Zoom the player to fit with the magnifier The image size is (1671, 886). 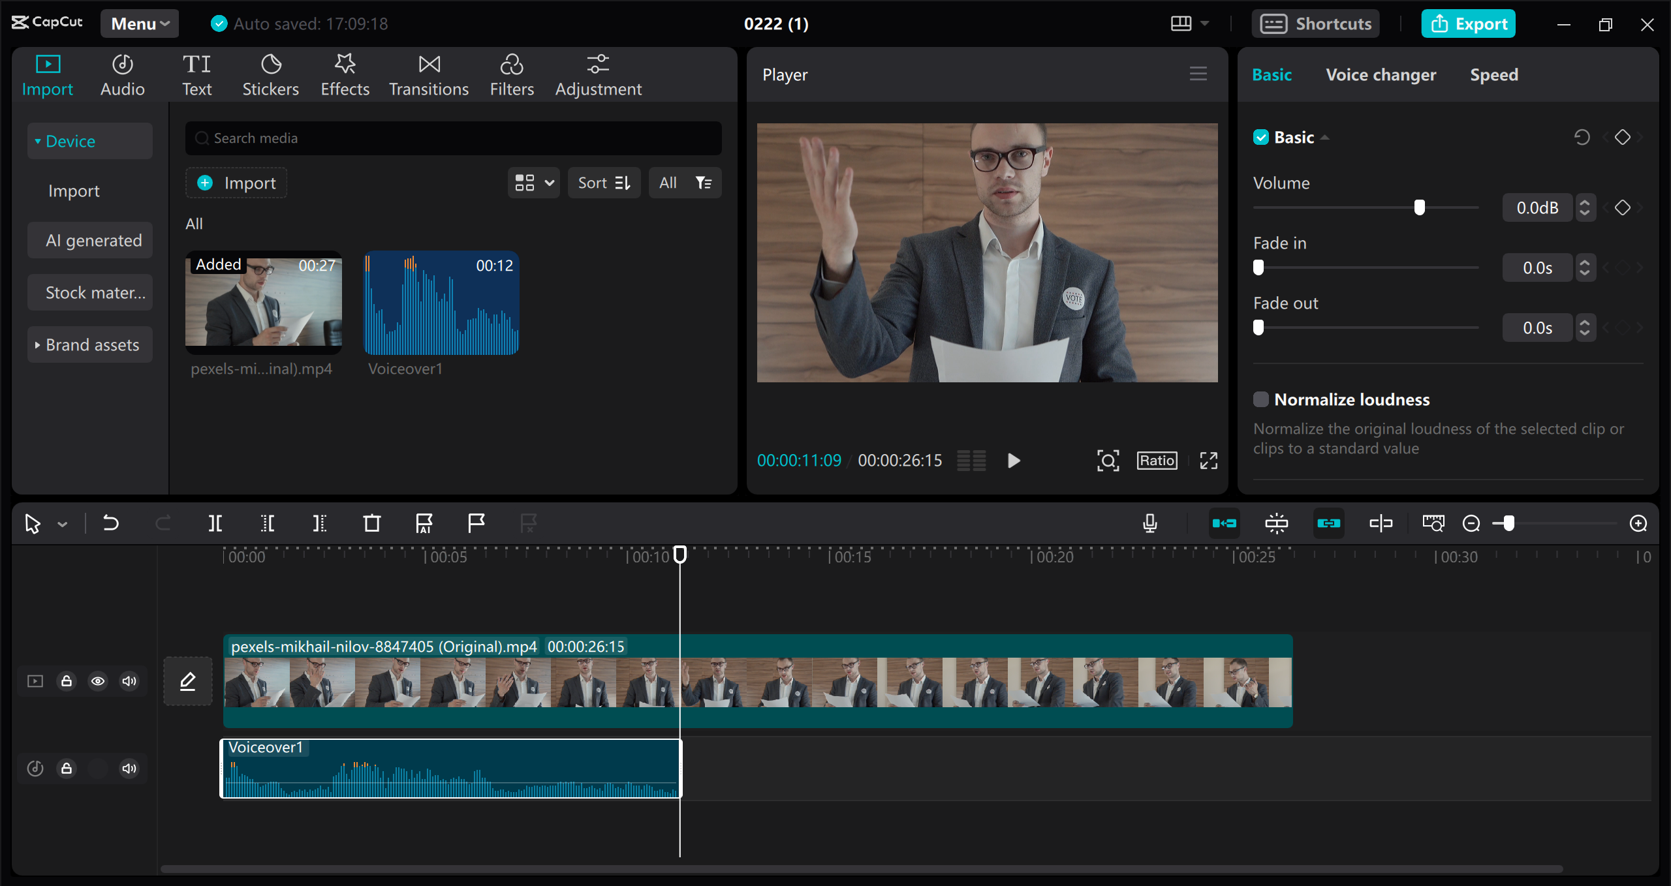click(x=1108, y=460)
